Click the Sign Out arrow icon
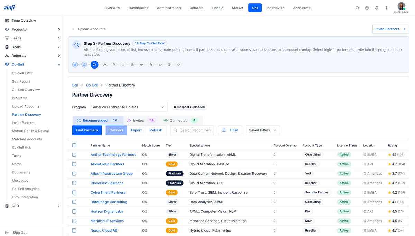 7,233
